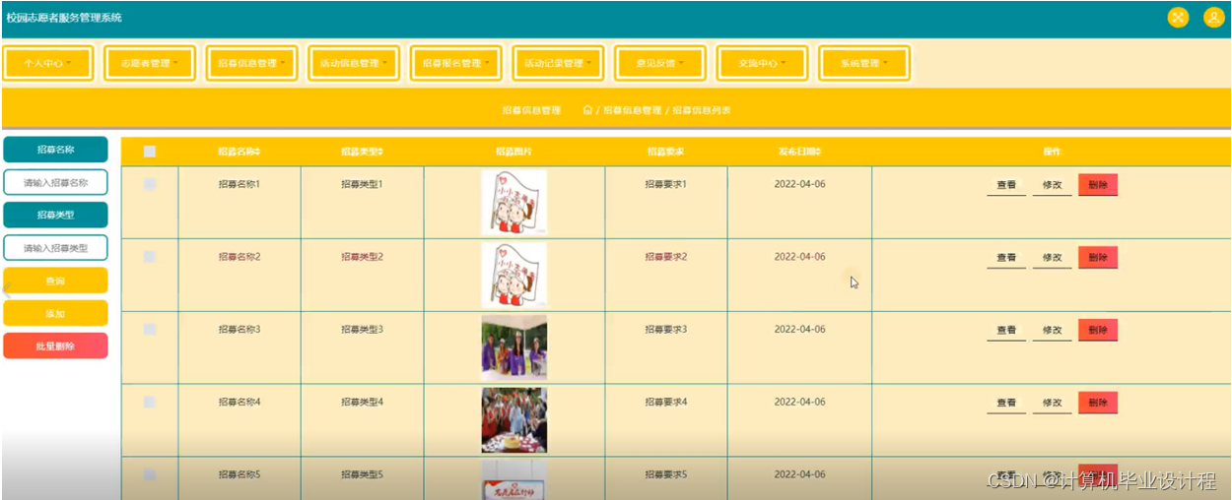Click the 2022-04-06 date in row 招募名称3
The width and height of the screenshot is (1232, 500).
pos(799,330)
